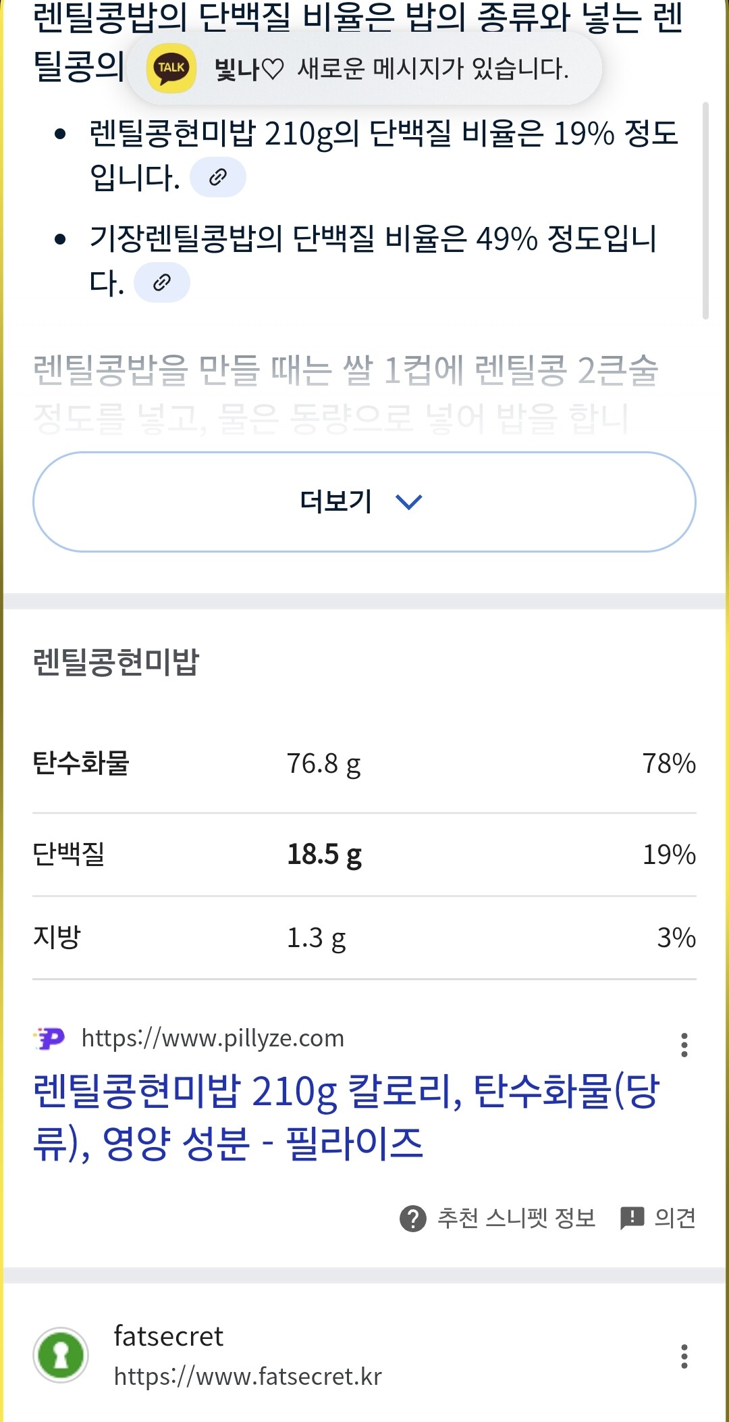Viewport: 729px width, 1422px height.
Task: Tap the fatsecret site favicon
Action: tap(61, 1355)
